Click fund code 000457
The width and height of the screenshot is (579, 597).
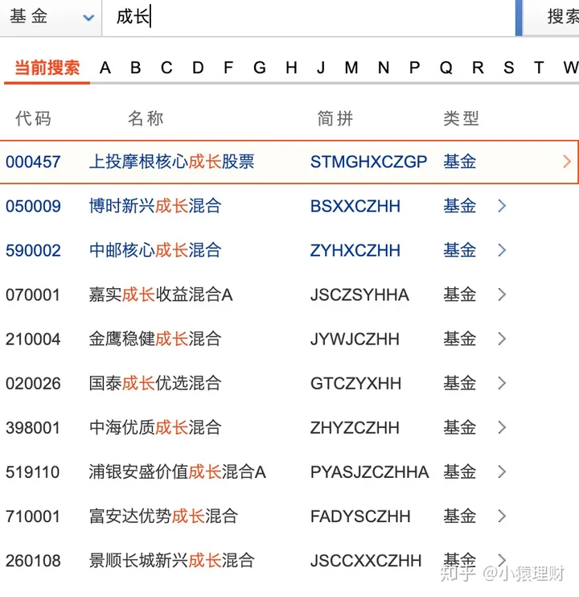tap(33, 162)
